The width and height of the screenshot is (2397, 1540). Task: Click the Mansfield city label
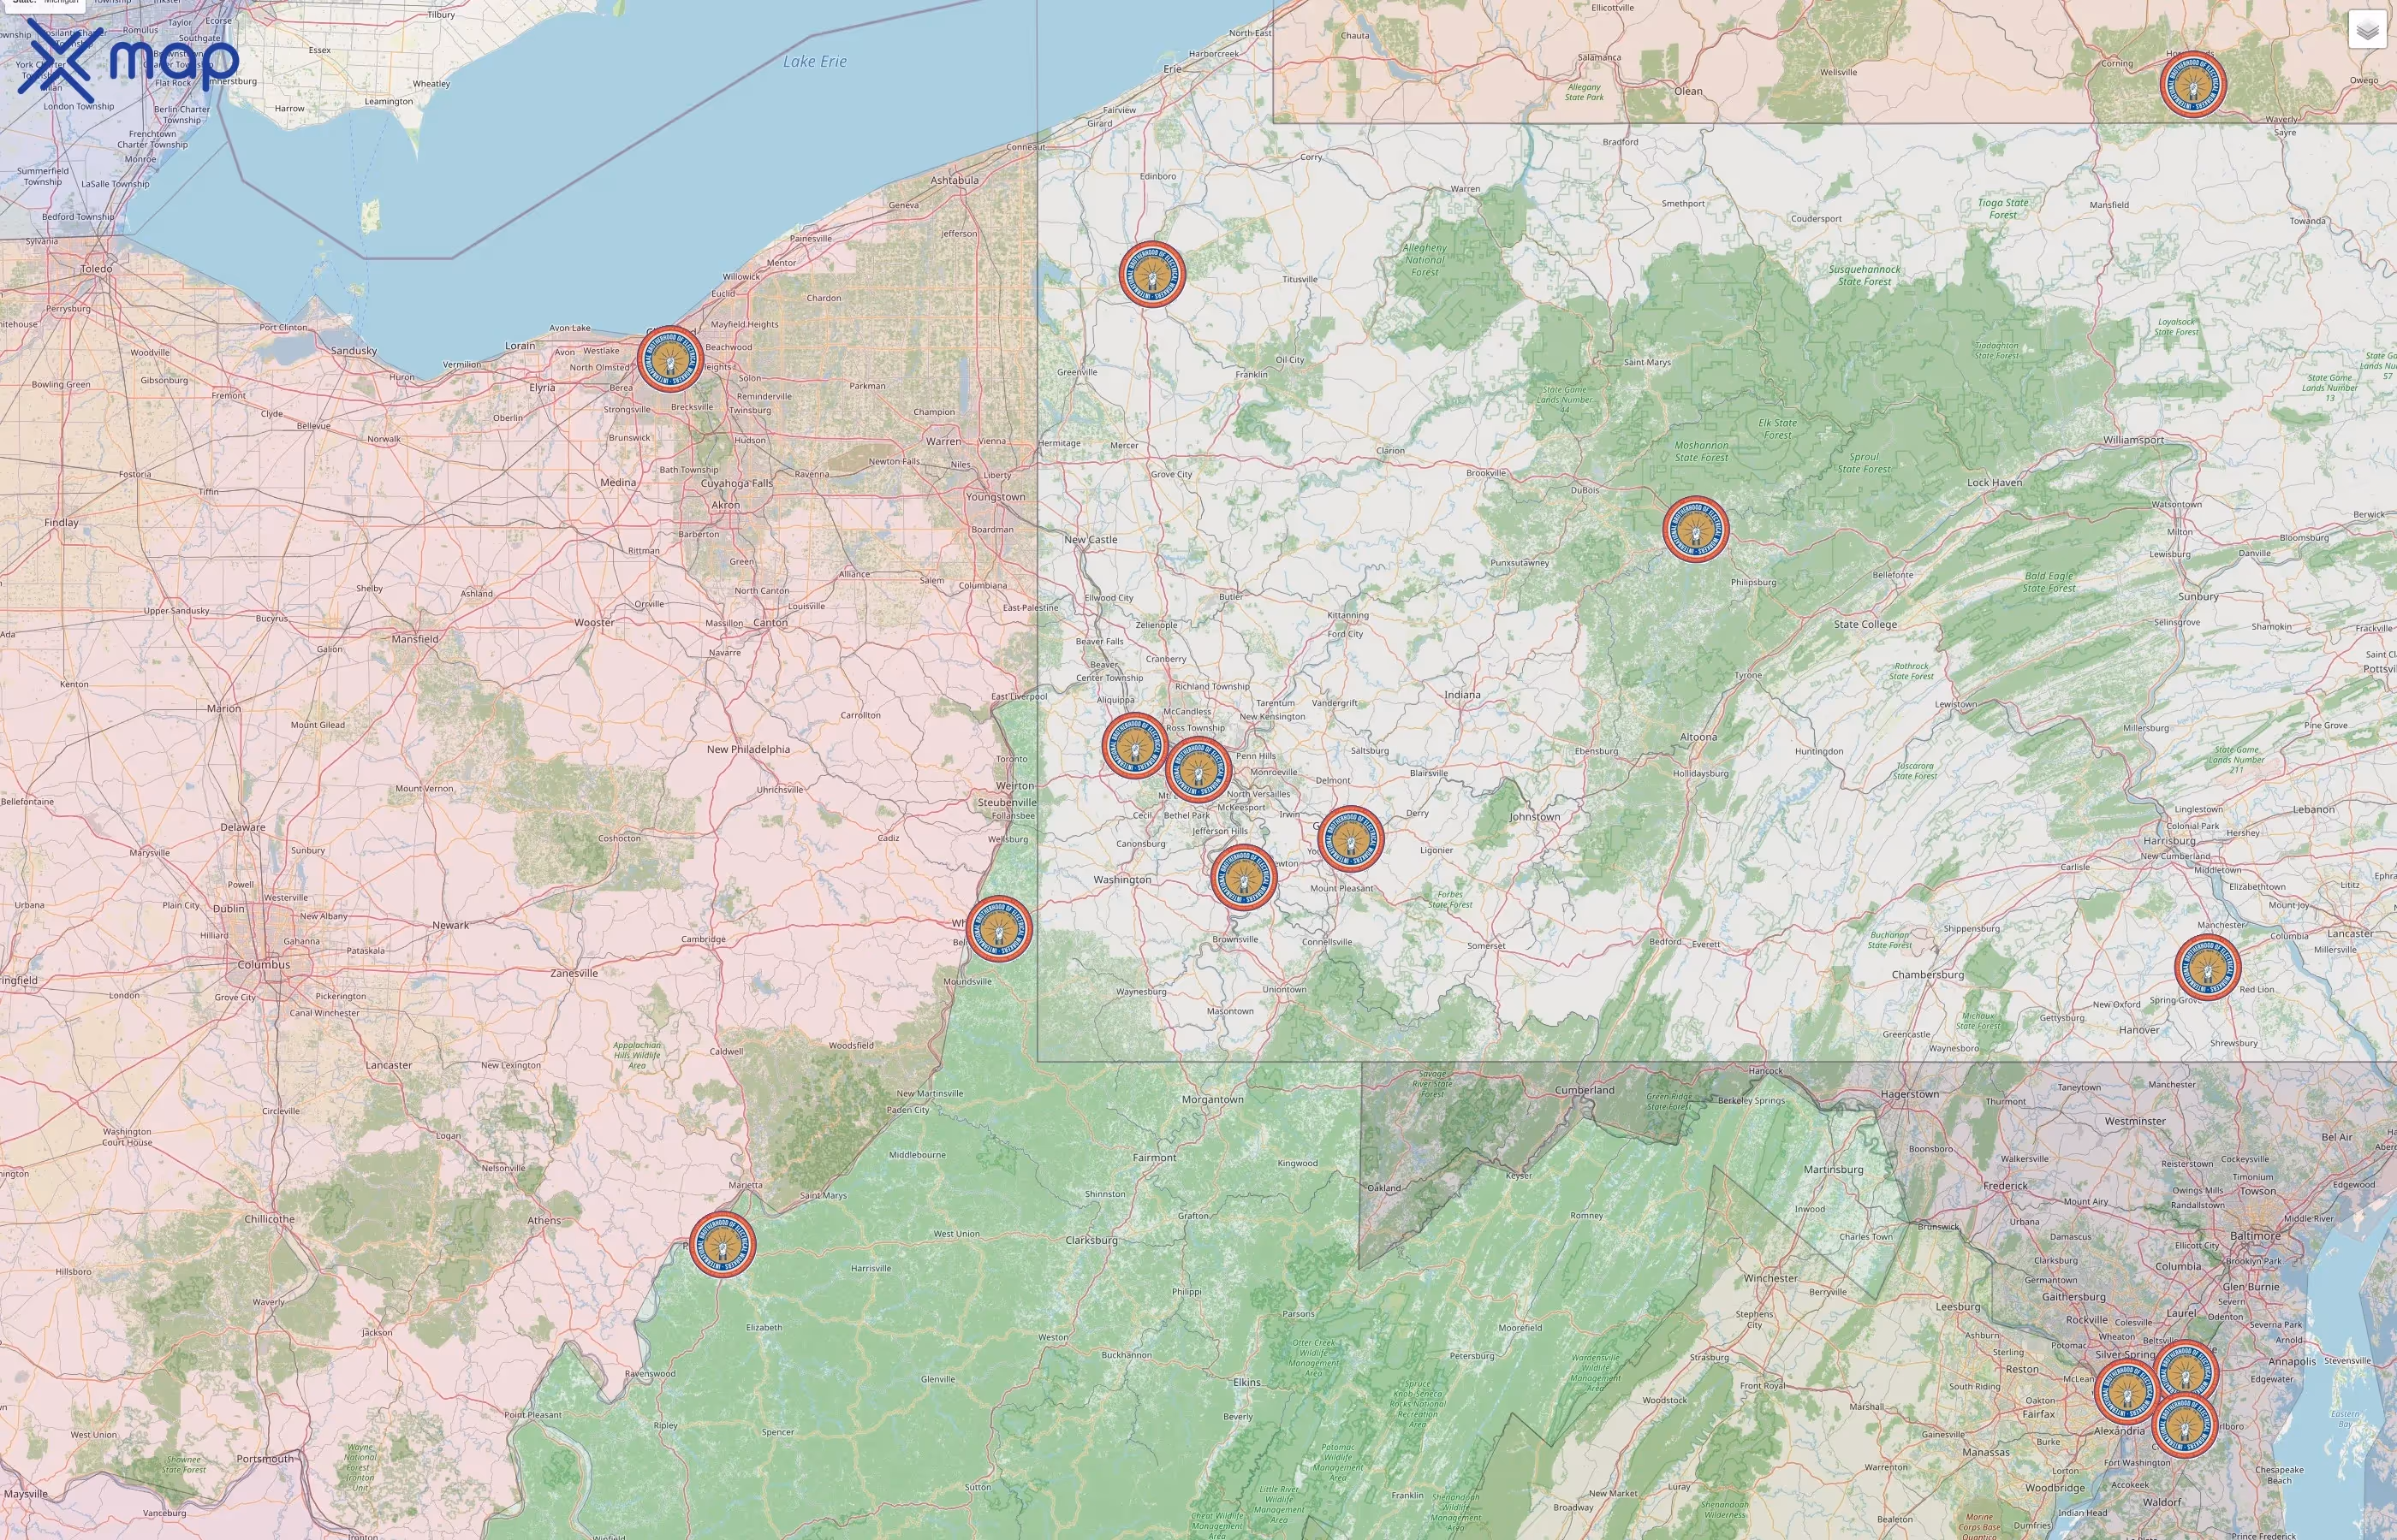[414, 639]
